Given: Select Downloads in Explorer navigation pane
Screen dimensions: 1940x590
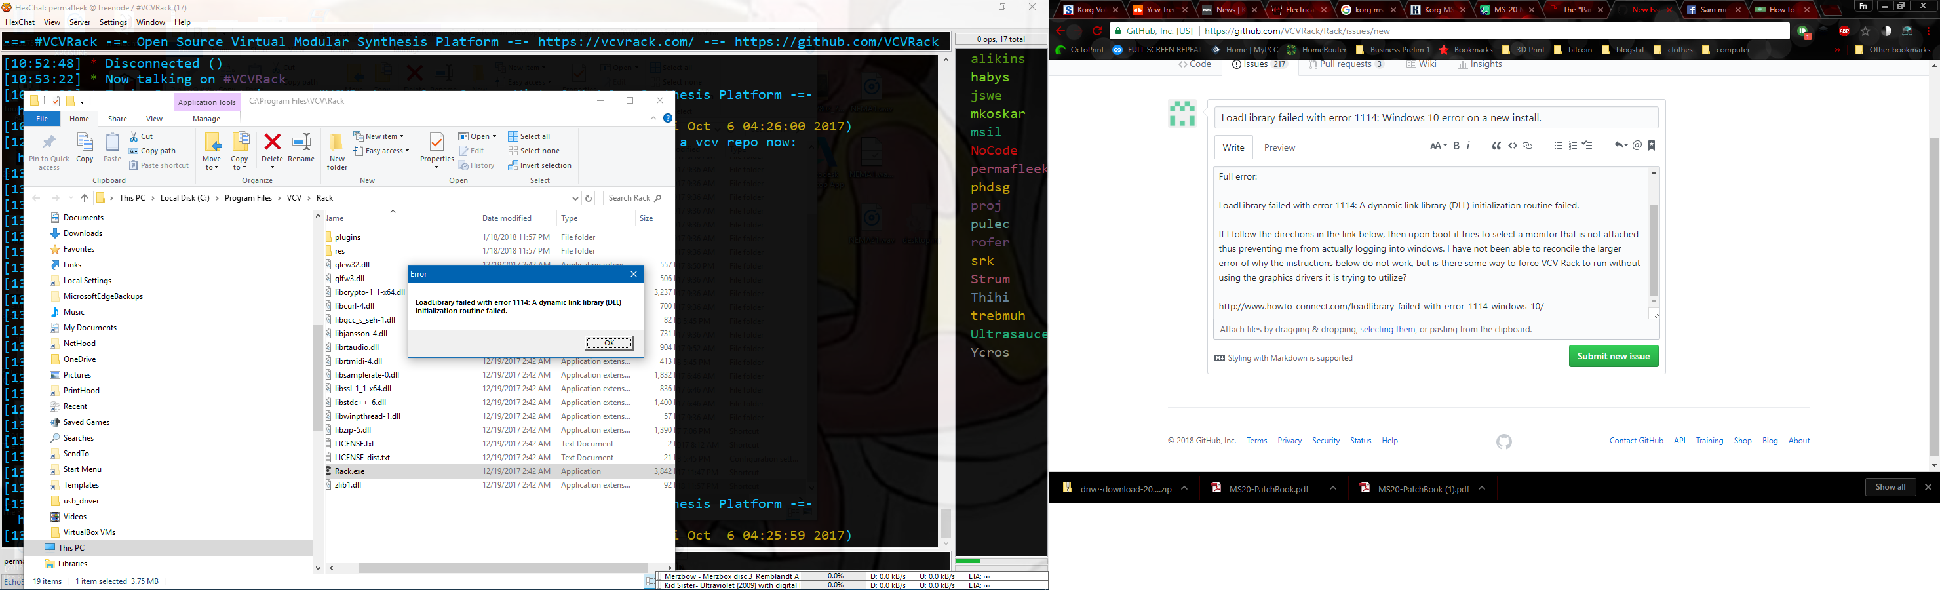Looking at the screenshot, I should [x=82, y=233].
